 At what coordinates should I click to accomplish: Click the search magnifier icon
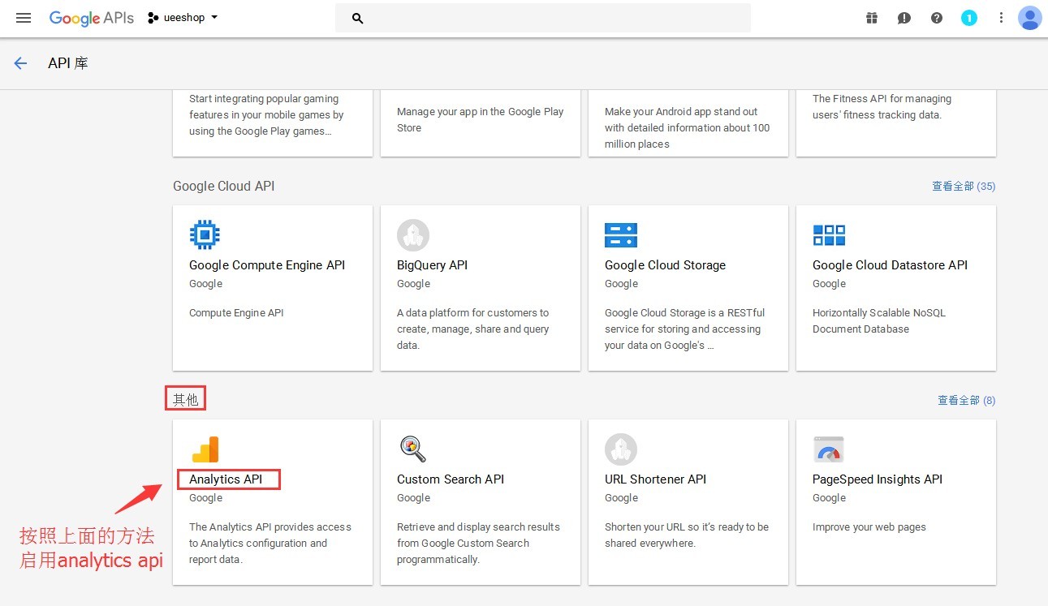[358, 18]
